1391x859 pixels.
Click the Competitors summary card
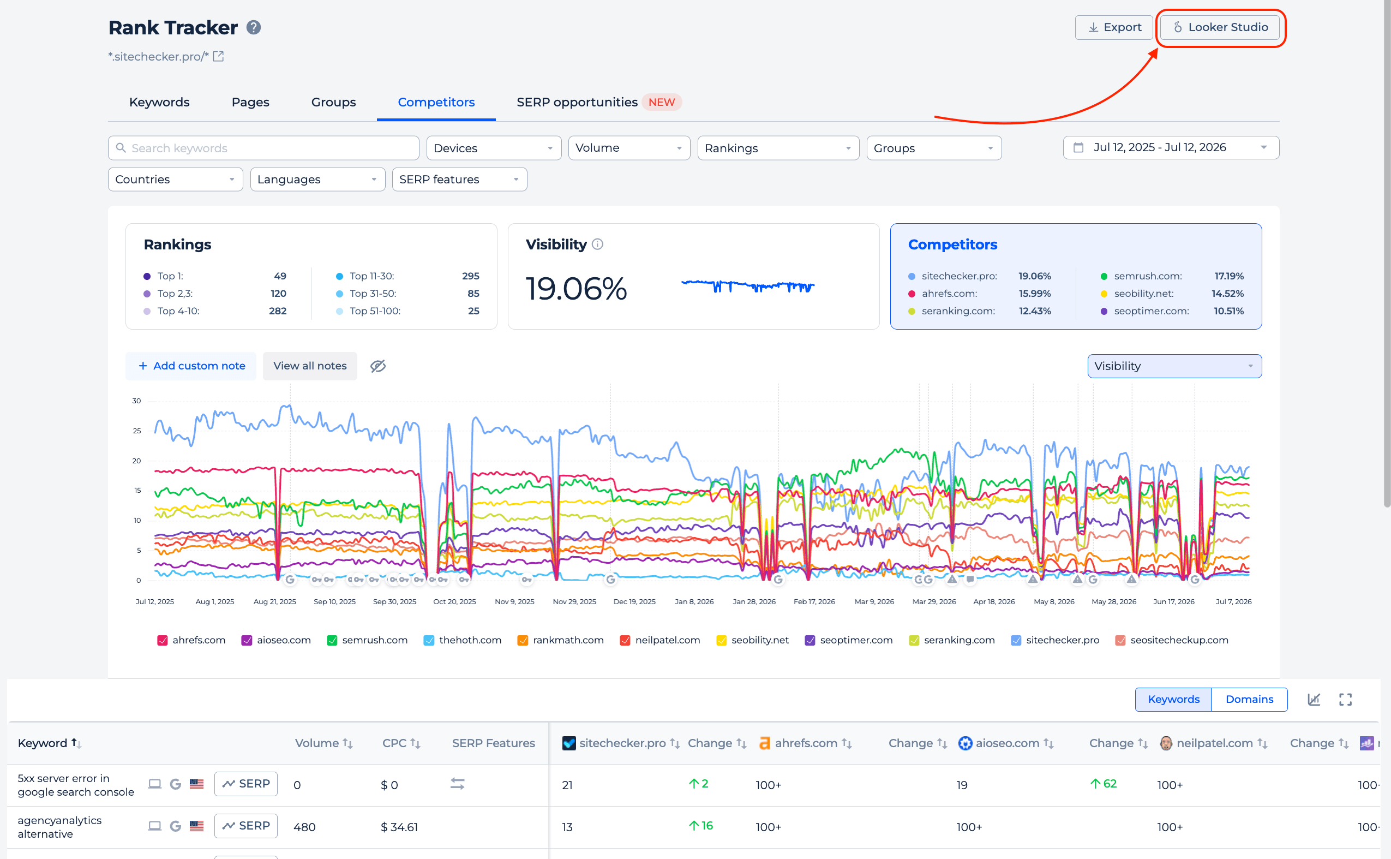point(1075,276)
